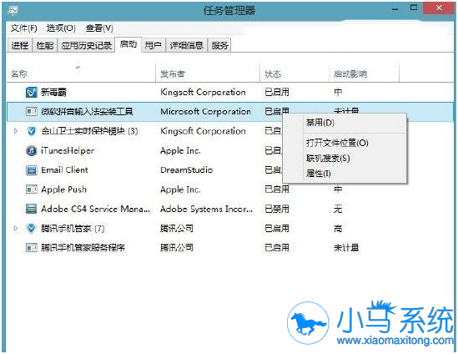Select the Apple Push entry
458x354 pixels.
(64, 190)
